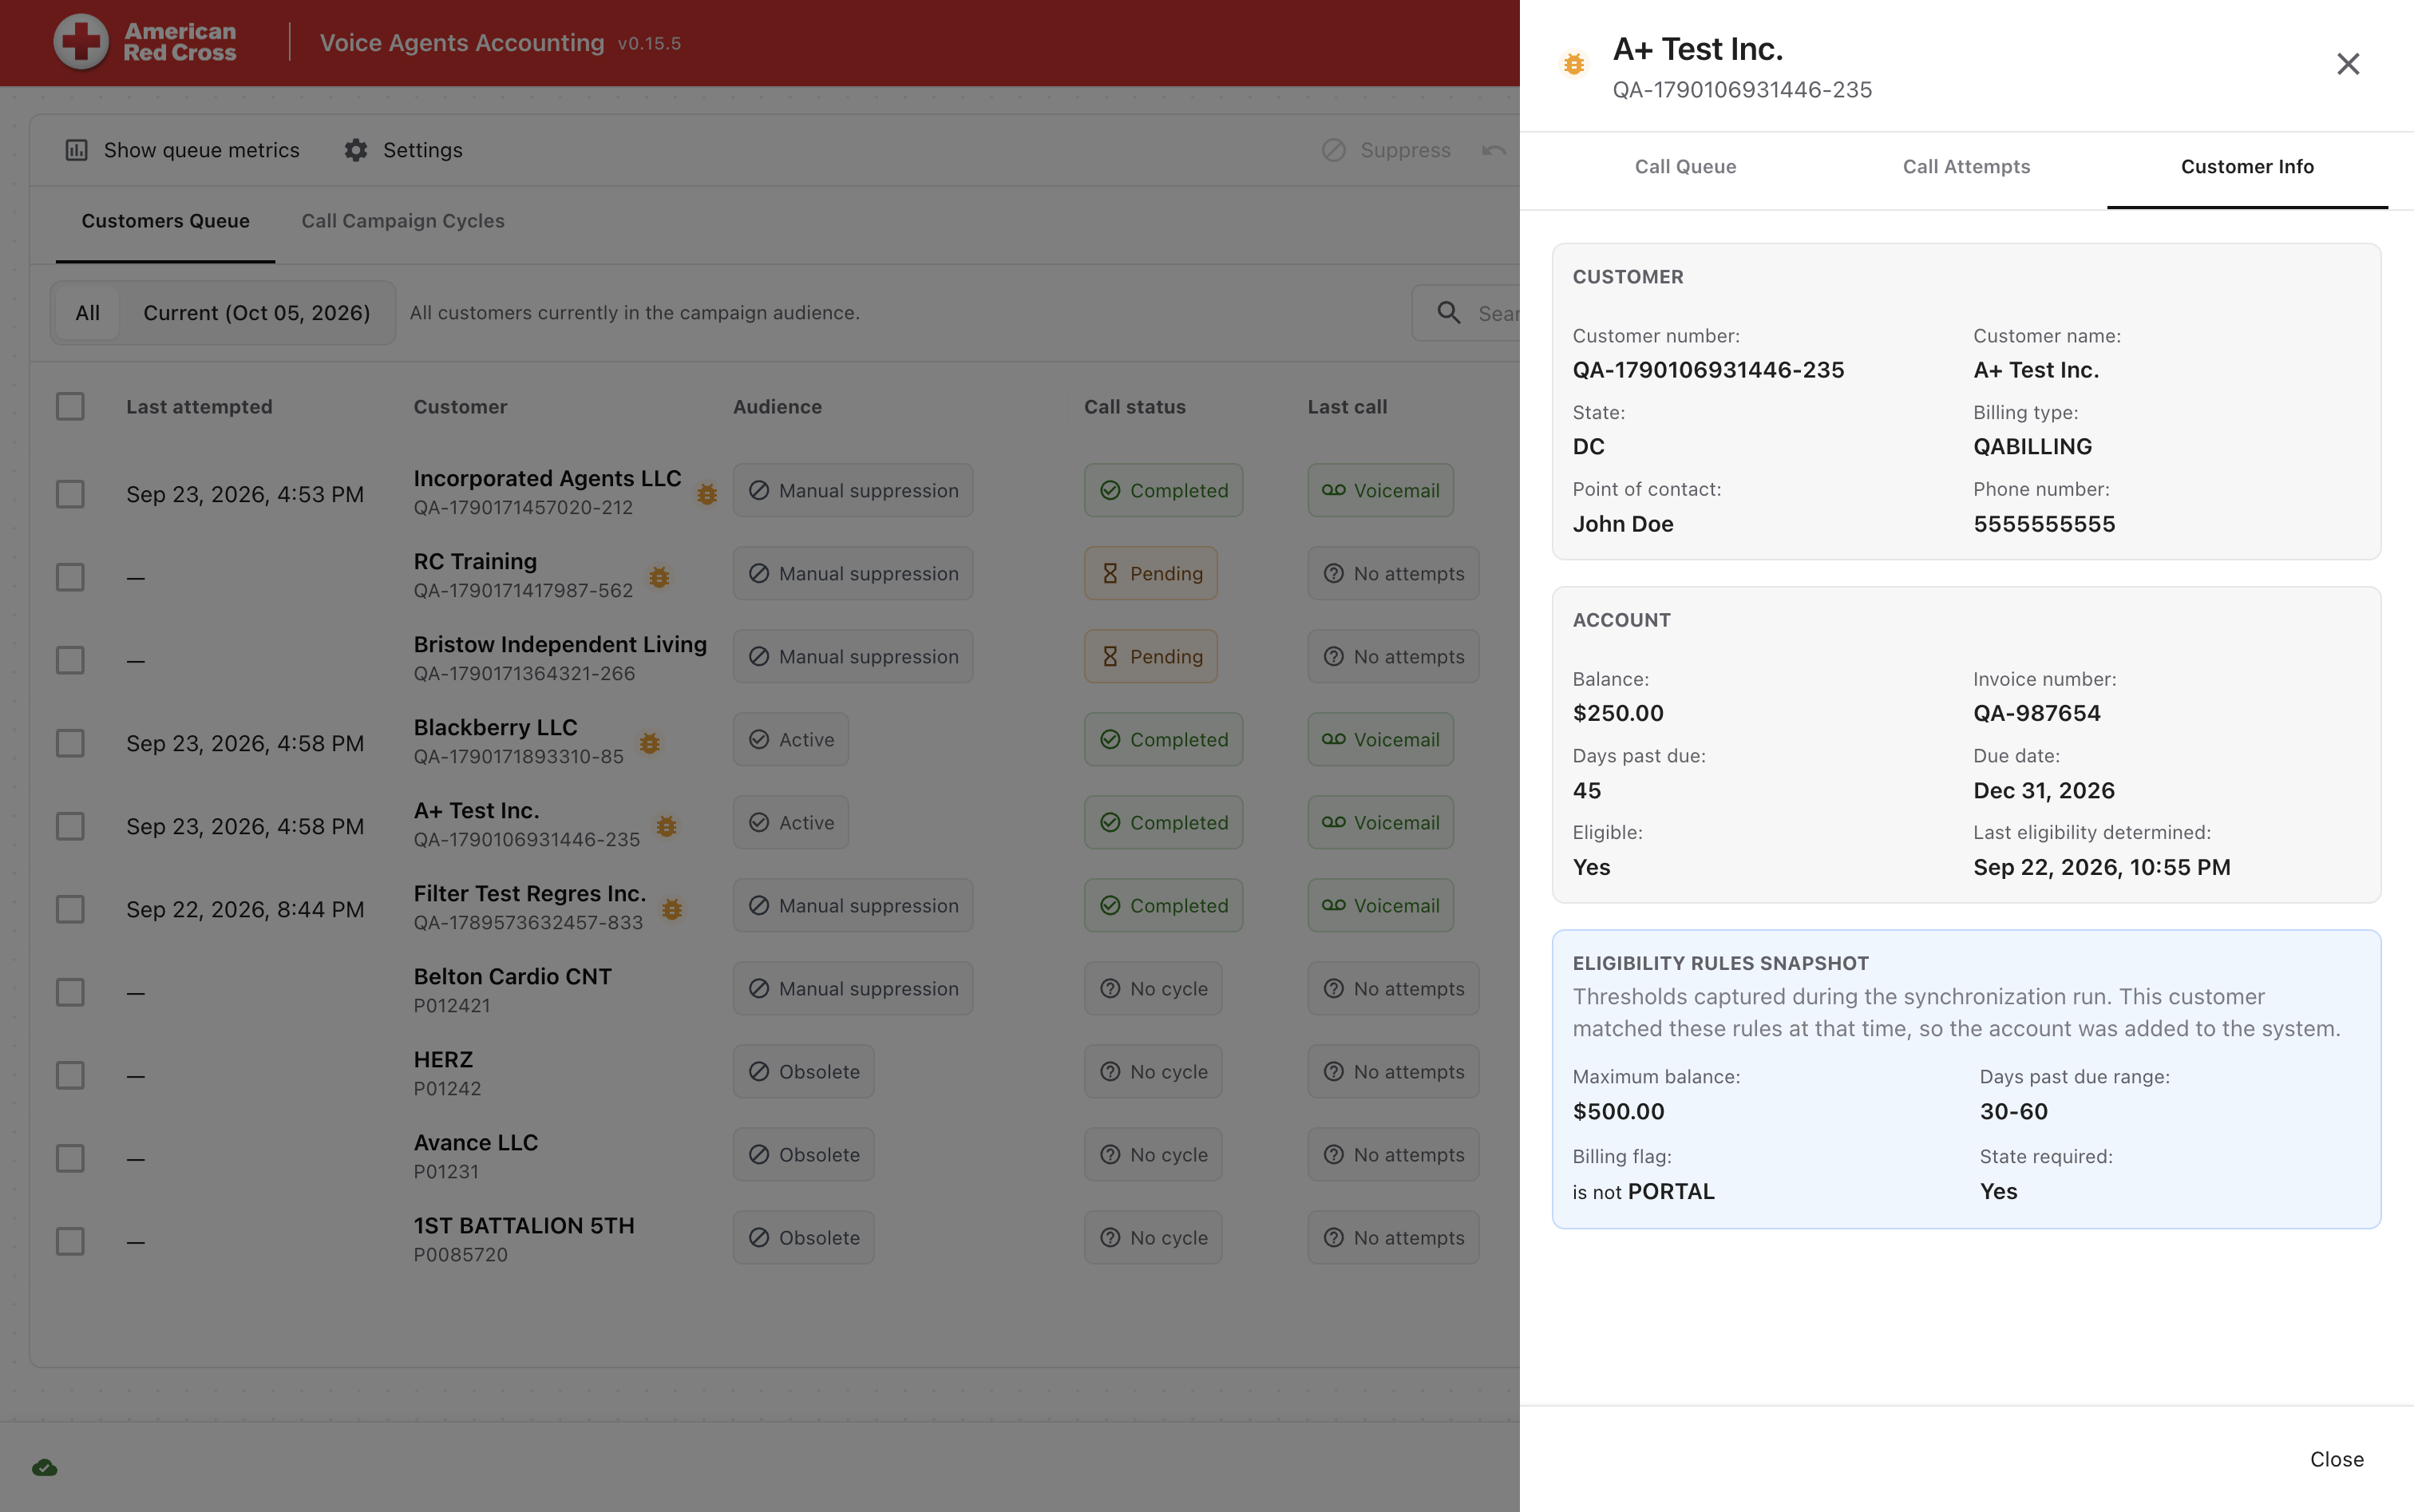This screenshot has width=2414, height=1512.
Task: Open the Call Queue tab
Action: pyautogui.click(x=1685, y=167)
